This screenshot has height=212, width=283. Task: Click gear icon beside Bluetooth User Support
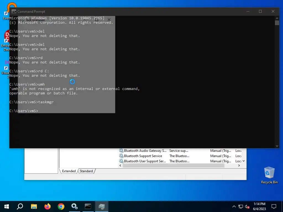point(121,161)
